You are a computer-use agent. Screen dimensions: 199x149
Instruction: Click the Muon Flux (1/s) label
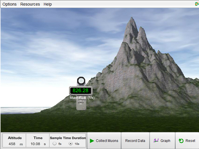pos(82,98)
